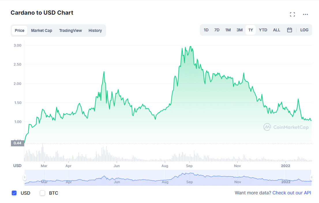
Task: Switch to the Market Cap tab
Action: tap(42, 30)
